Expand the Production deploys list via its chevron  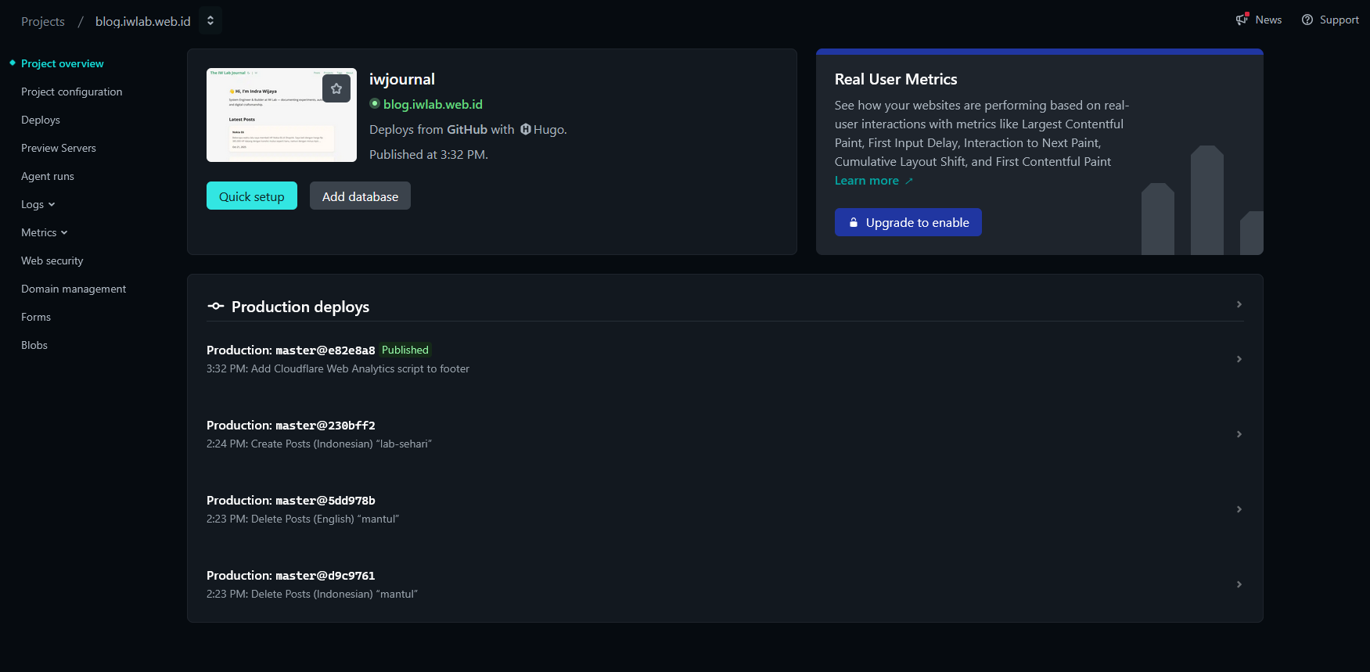pos(1239,304)
